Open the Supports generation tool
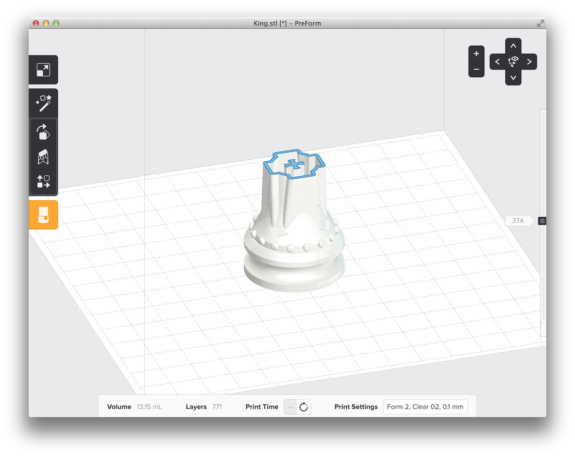 point(43,157)
